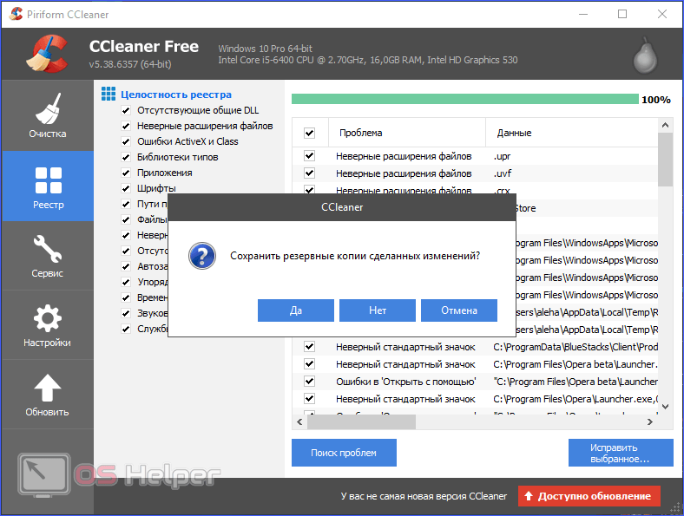Select the Реестр registry section
Viewport: 684px width, 516px height.
click(48, 186)
